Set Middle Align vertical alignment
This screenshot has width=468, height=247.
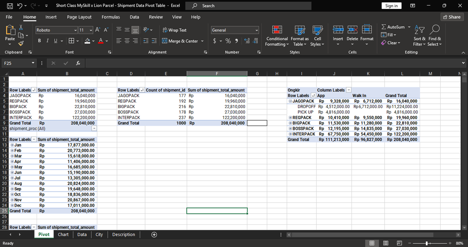tap(128, 30)
